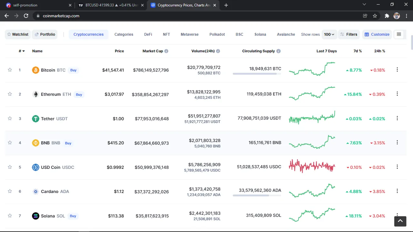The image size is (413, 232).
Task: Open a new browser tab
Action: [x=226, y=5]
